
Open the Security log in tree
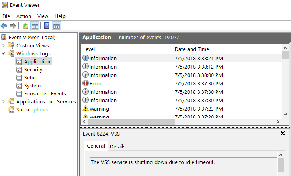pos(33,70)
